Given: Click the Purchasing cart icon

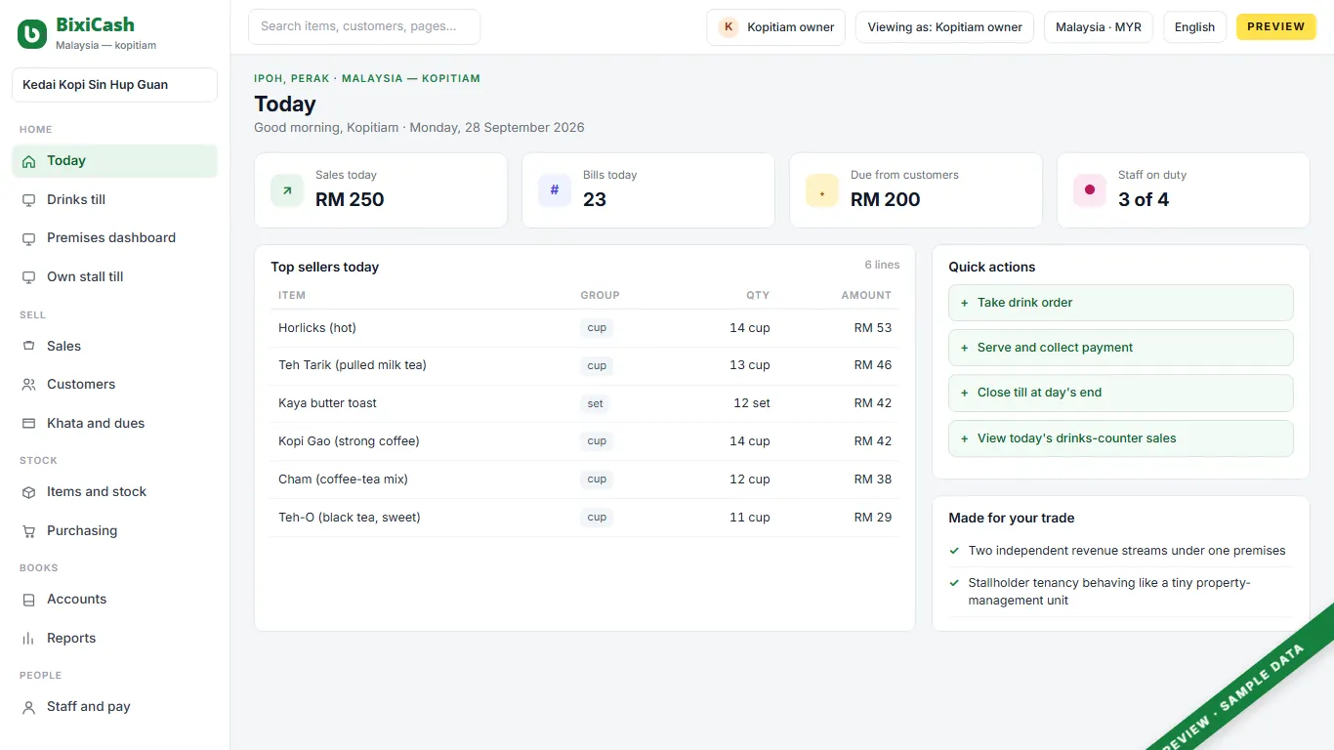Looking at the screenshot, I should pos(28,531).
